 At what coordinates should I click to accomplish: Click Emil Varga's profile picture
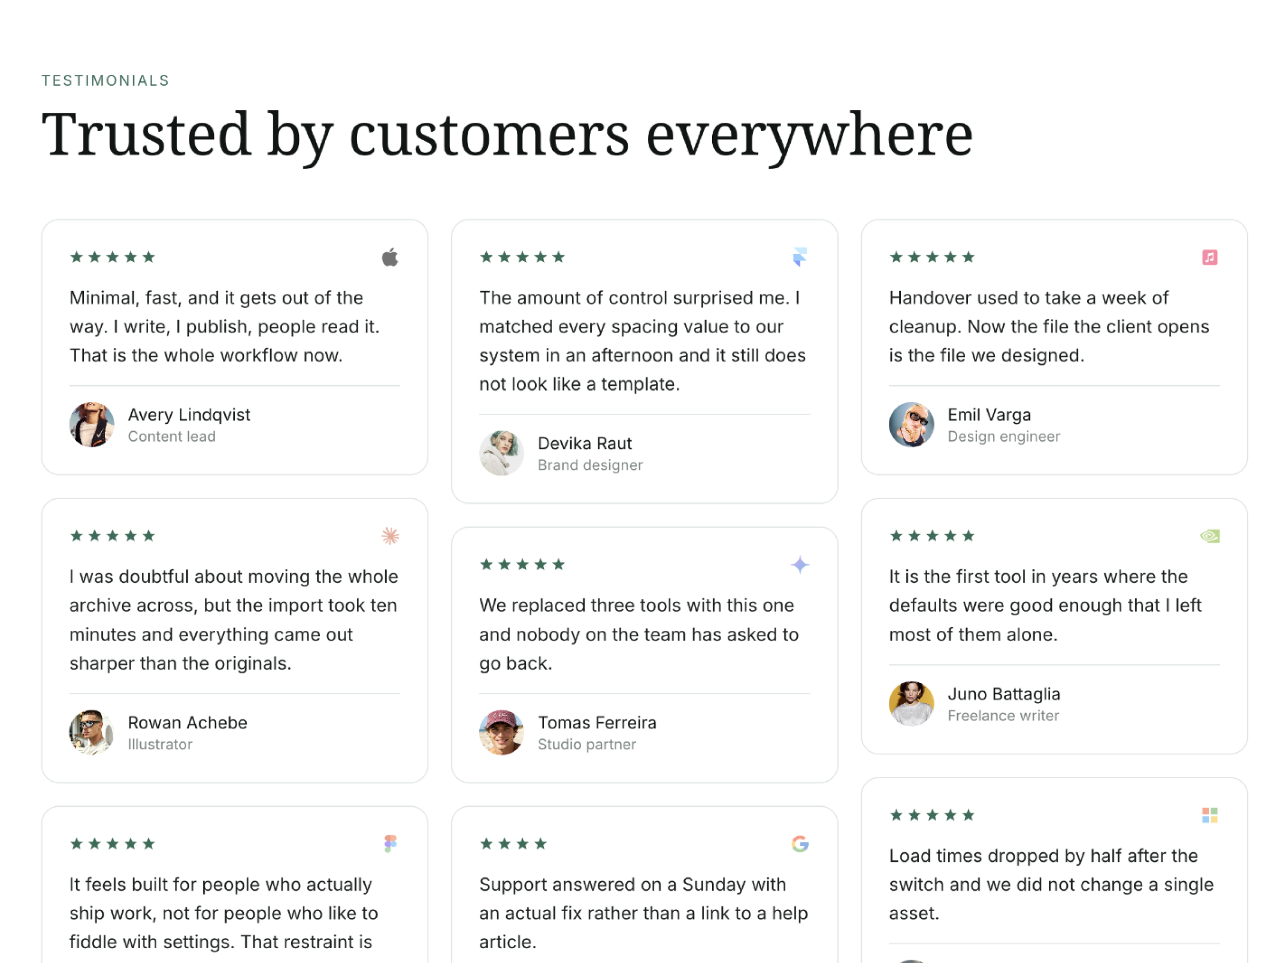[x=911, y=424]
